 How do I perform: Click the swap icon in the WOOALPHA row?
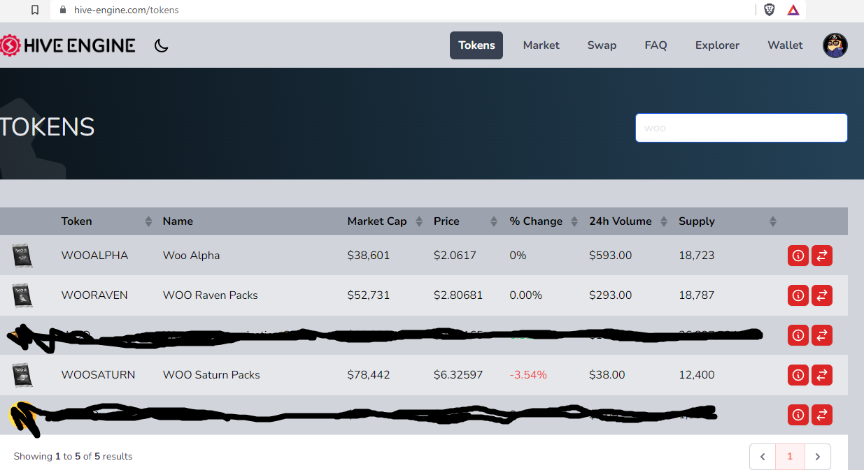tap(822, 256)
